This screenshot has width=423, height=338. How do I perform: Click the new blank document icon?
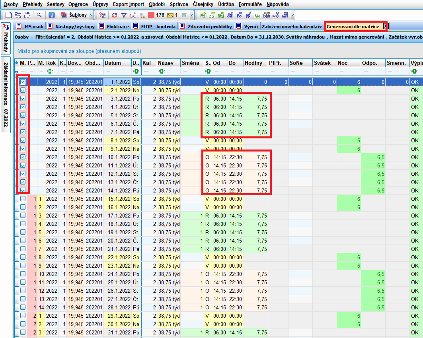[8, 15]
